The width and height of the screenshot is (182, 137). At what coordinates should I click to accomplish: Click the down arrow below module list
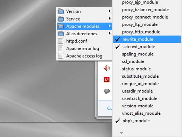pyautogui.click(x=121, y=133)
